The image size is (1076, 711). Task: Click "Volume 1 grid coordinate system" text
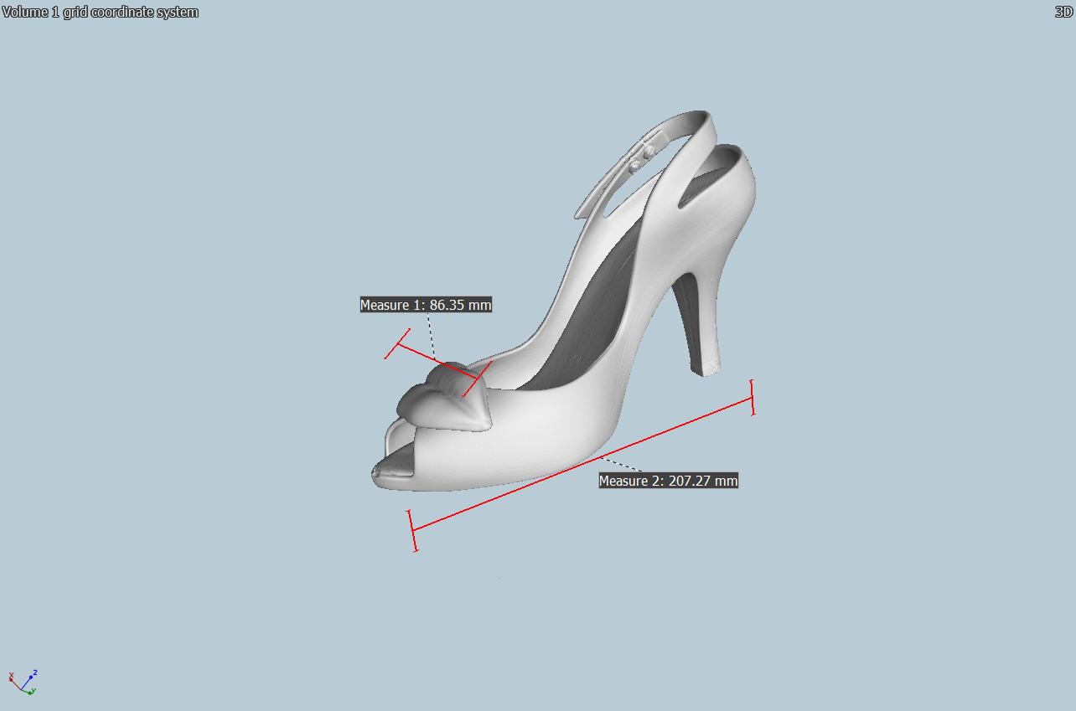click(x=100, y=12)
